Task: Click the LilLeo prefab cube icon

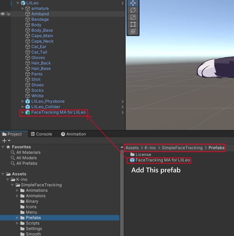Action: click(23, 3)
